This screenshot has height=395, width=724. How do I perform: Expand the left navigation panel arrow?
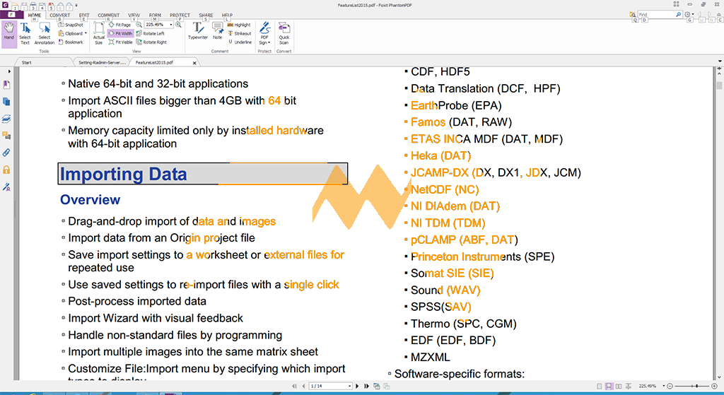(8, 71)
